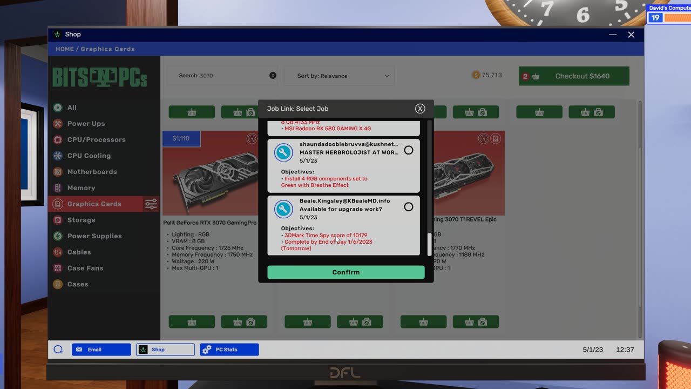The image size is (691, 389).
Task: Click the cart icon in Checkout
Action: [x=536, y=76]
